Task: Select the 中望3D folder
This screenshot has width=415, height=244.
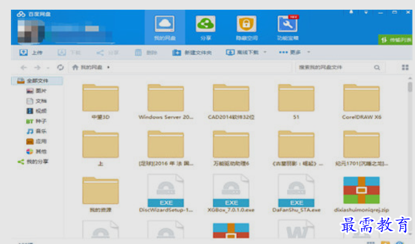Action: 100,102
